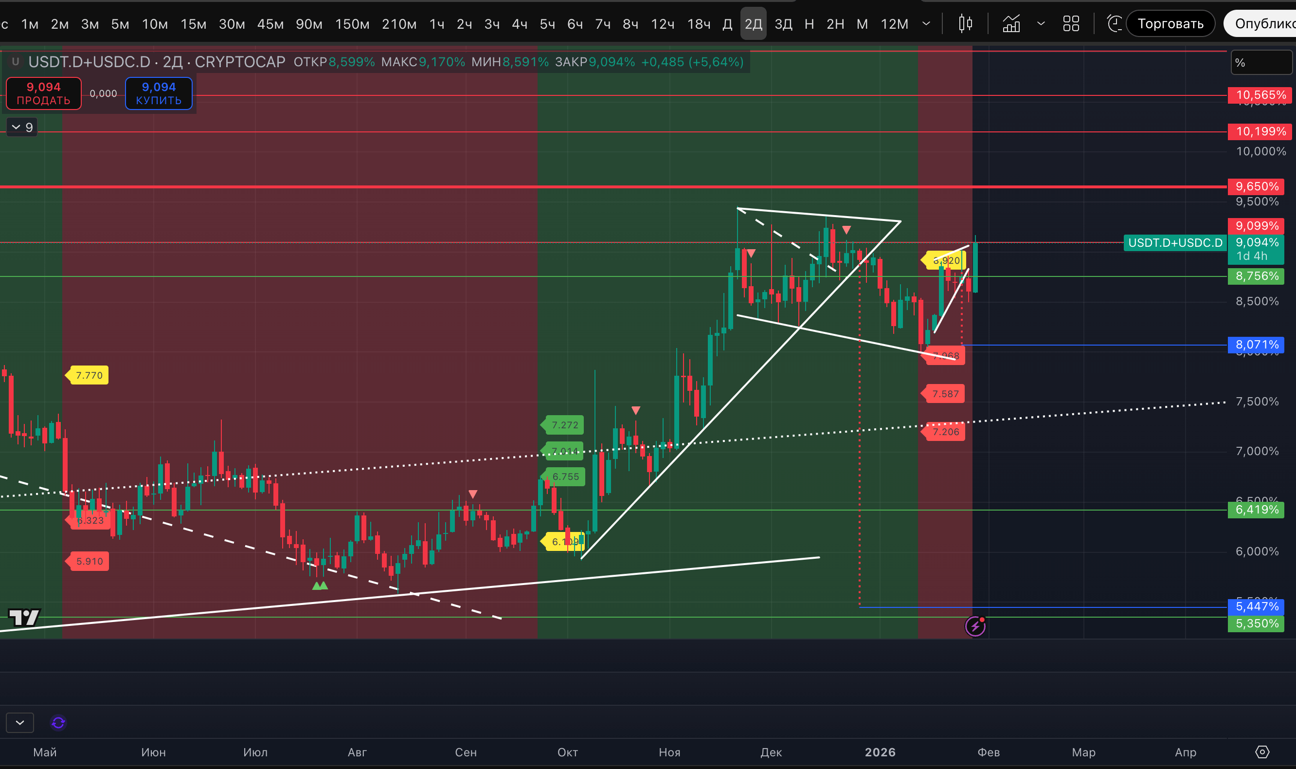The image size is (1296, 769).
Task: Expand the indicators favorites dropdown arrow
Action: [1041, 24]
